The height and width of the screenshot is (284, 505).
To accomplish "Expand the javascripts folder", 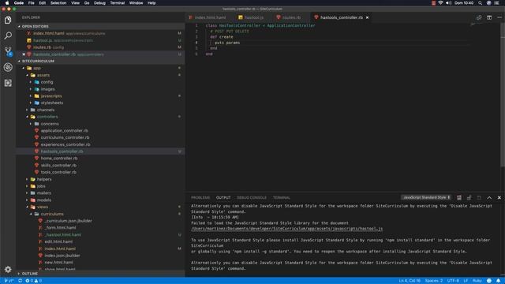I will tap(50, 96).
